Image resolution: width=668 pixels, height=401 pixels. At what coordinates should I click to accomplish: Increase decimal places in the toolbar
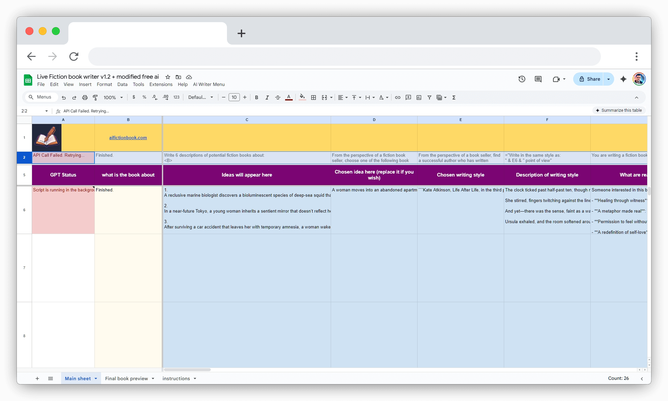click(166, 97)
